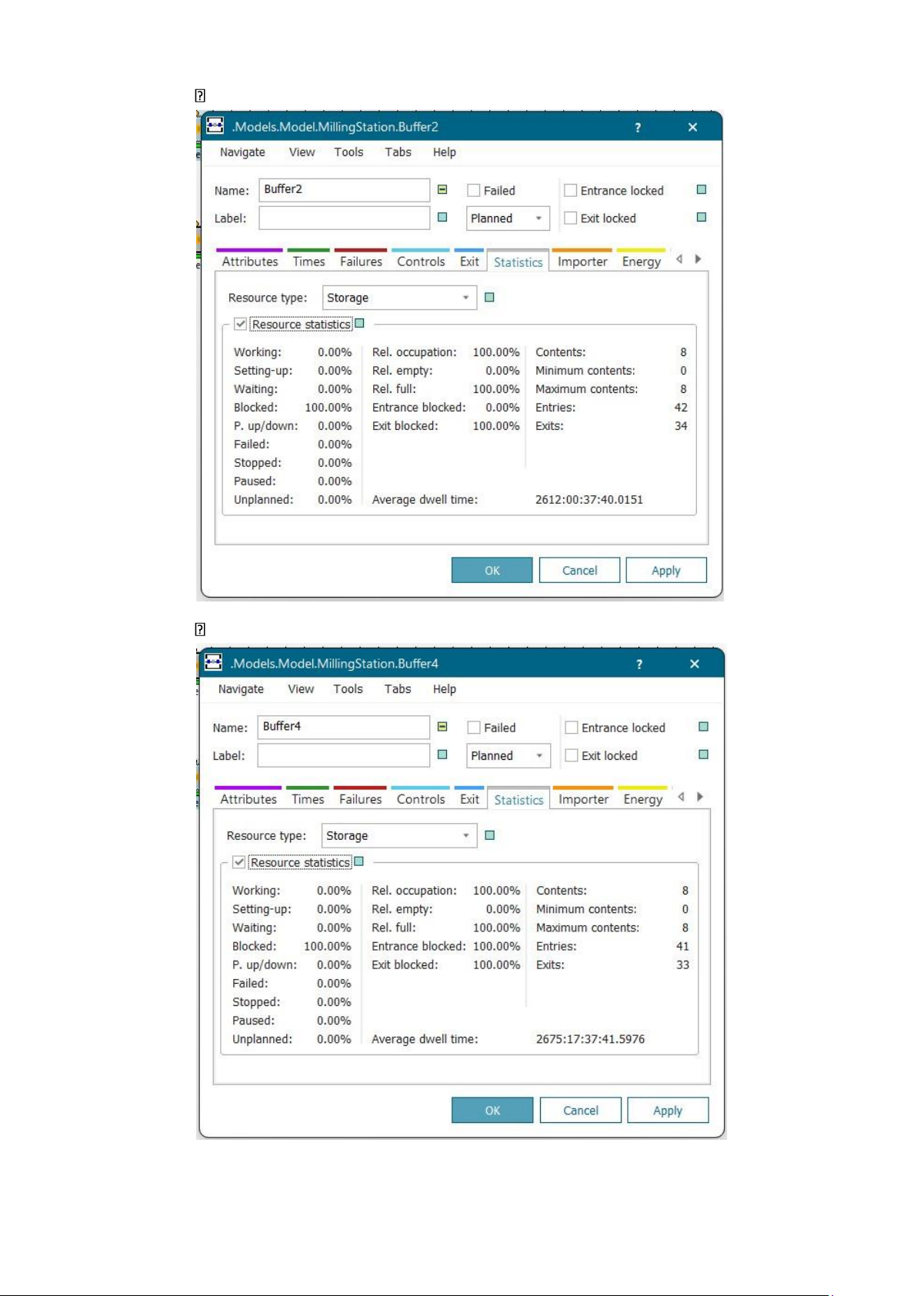Expand Resource type Storage dropdown in Buffer4
The image size is (917, 1296).
point(398,836)
